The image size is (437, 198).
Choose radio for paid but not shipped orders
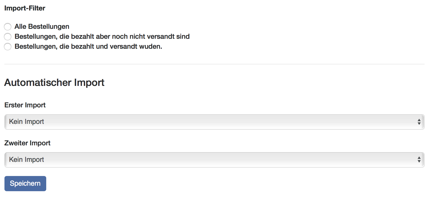click(8, 37)
